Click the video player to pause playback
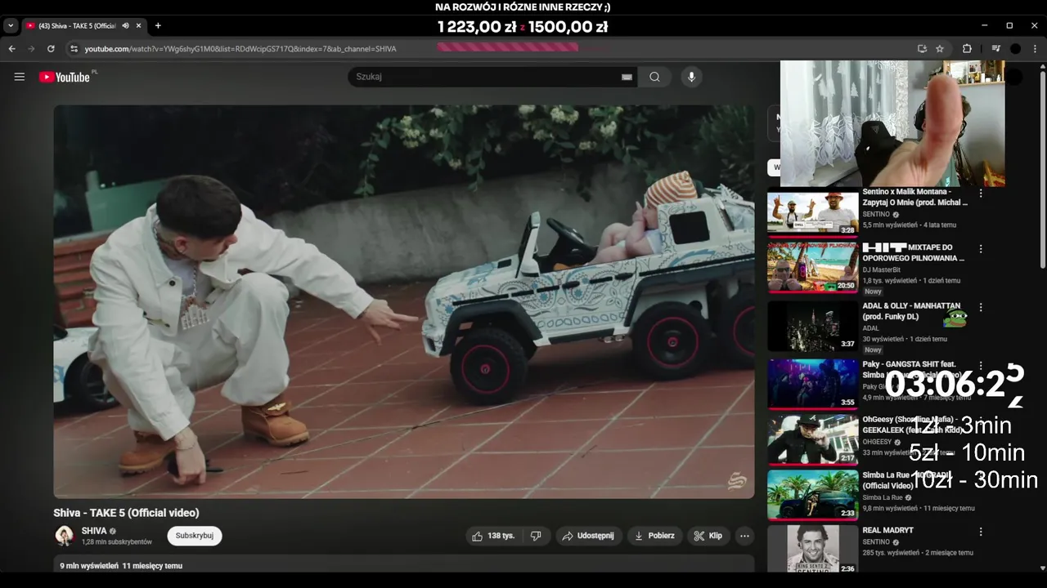Image resolution: width=1047 pixels, height=588 pixels. 404,301
